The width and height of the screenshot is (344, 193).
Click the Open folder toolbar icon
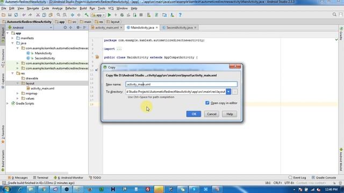click(4, 15)
